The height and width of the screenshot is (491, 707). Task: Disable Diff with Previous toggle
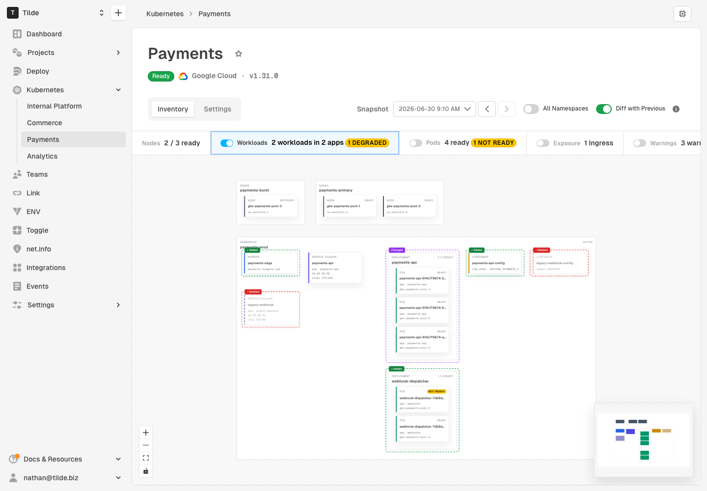pyautogui.click(x=604, y=109)
